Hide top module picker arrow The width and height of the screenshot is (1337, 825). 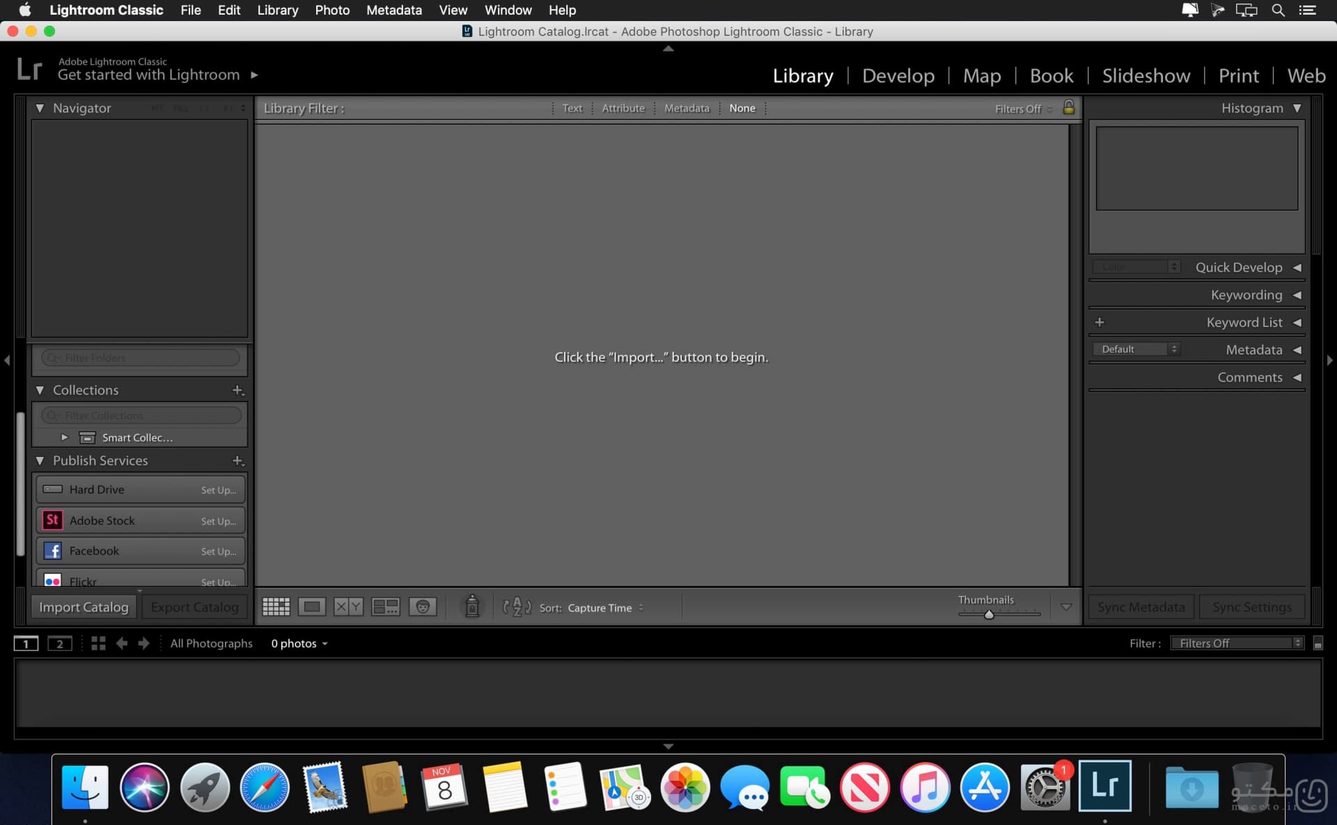tap(668, 49)
